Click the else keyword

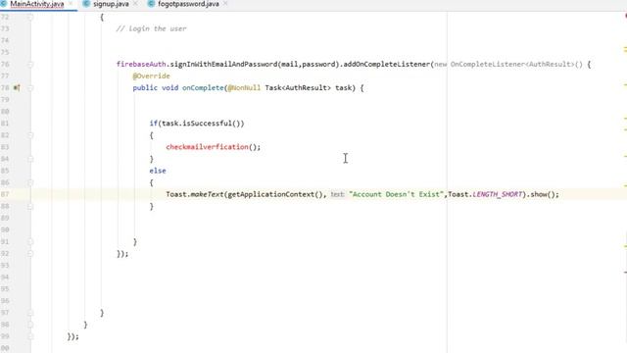tap(158, 171)
